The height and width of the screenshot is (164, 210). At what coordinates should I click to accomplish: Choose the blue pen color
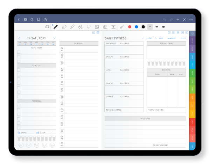click(x=136, y=27)
